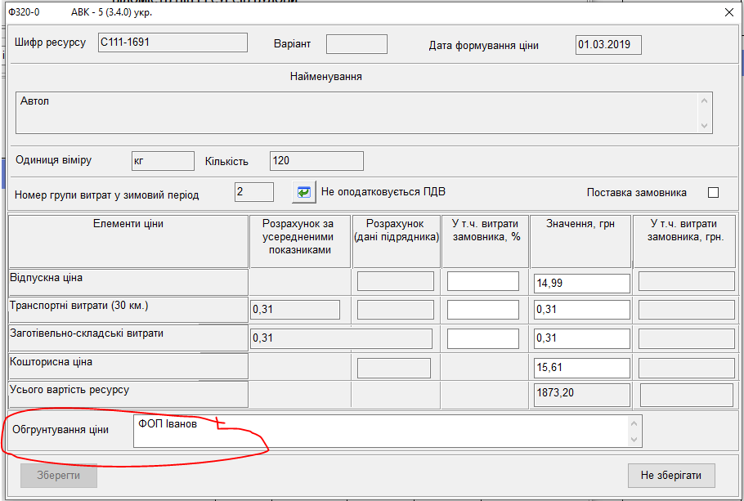This screenshot has width=744, height=501.
Task: Click the Найменування text area with Автол
Action: pyautogui.click(x=364, y=113)
